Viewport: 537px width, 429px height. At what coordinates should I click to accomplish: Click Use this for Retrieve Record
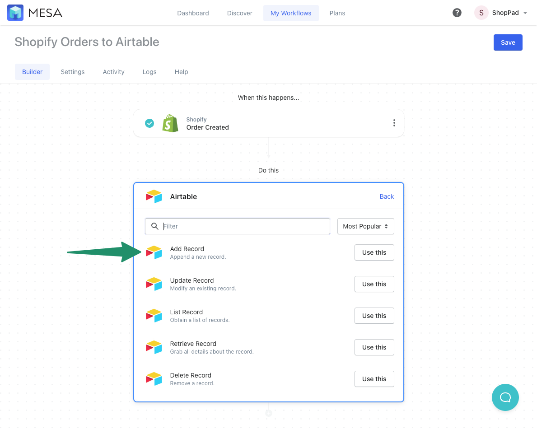pos(374,347)
